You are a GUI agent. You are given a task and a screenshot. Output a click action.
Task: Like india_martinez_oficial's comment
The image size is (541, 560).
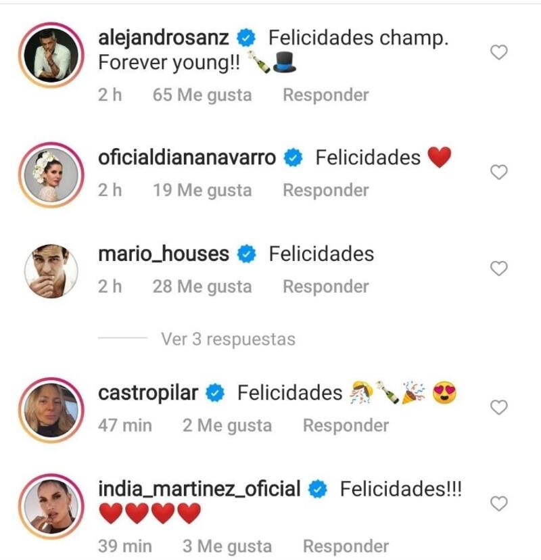[498, 504]
